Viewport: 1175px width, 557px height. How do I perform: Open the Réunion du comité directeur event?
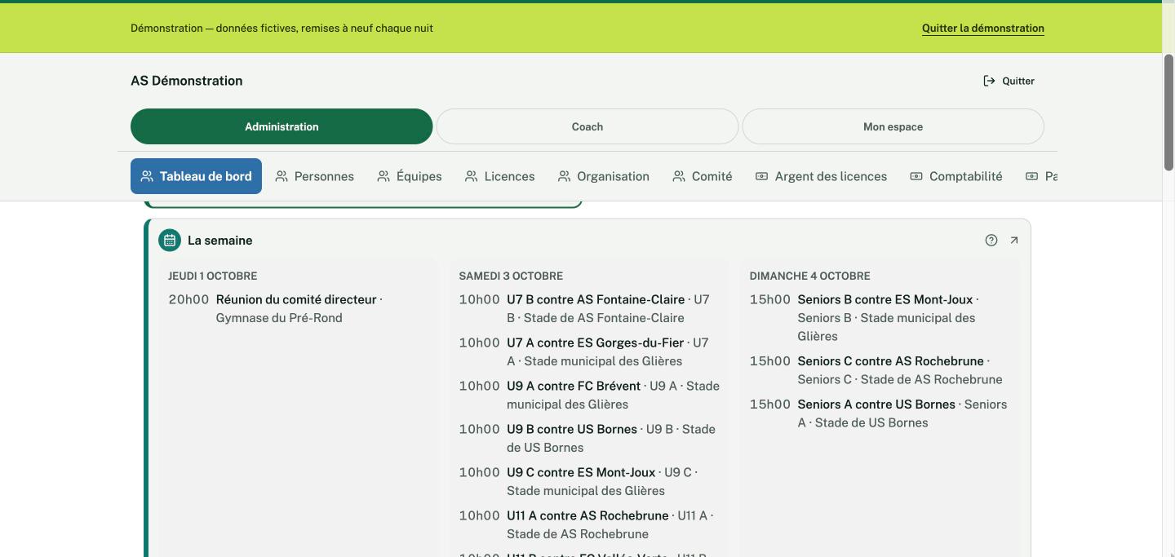[x=296, y=299]
